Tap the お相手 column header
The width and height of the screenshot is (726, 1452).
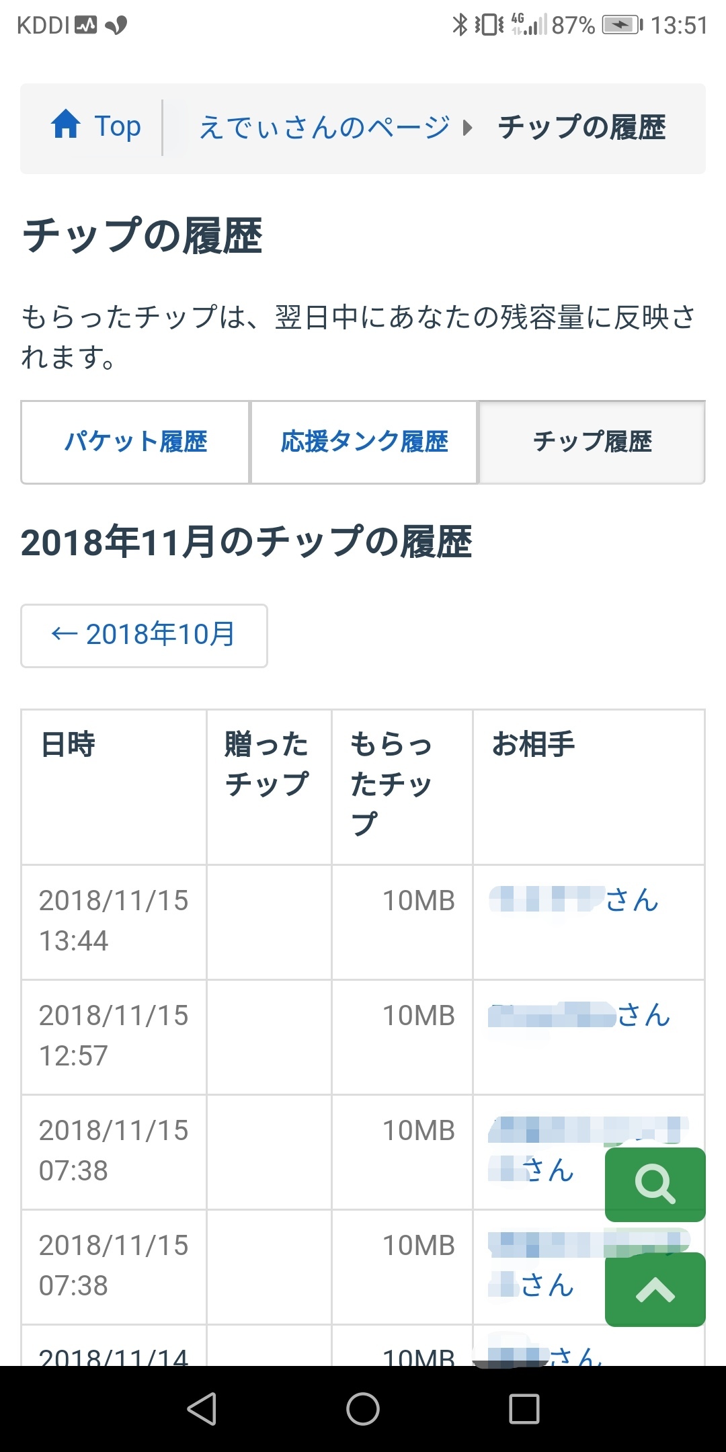[534, 745]
